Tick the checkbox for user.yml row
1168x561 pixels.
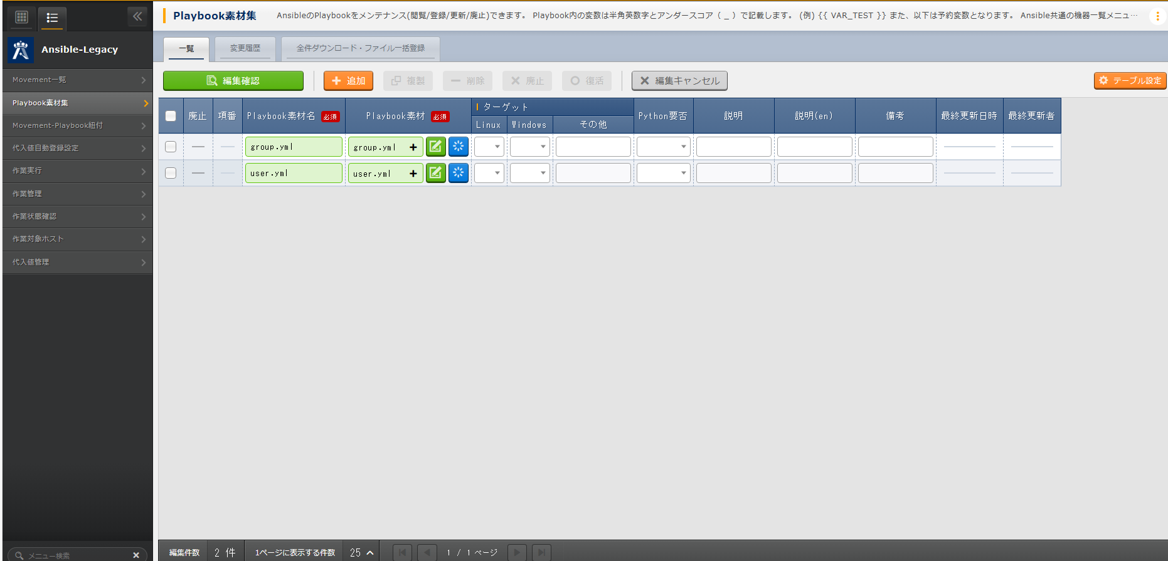pyautogui.click(x=171, y=173)
